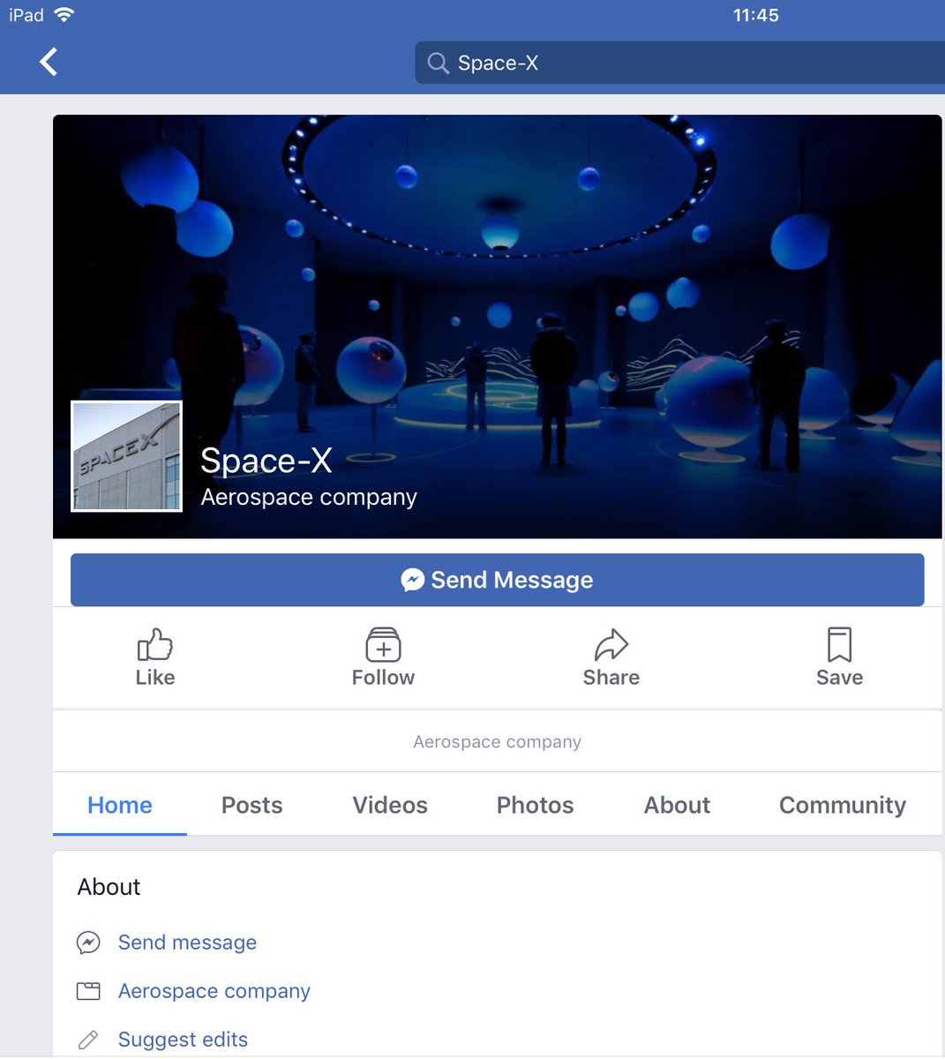Like the Space-X page

(x=155, y=657)
